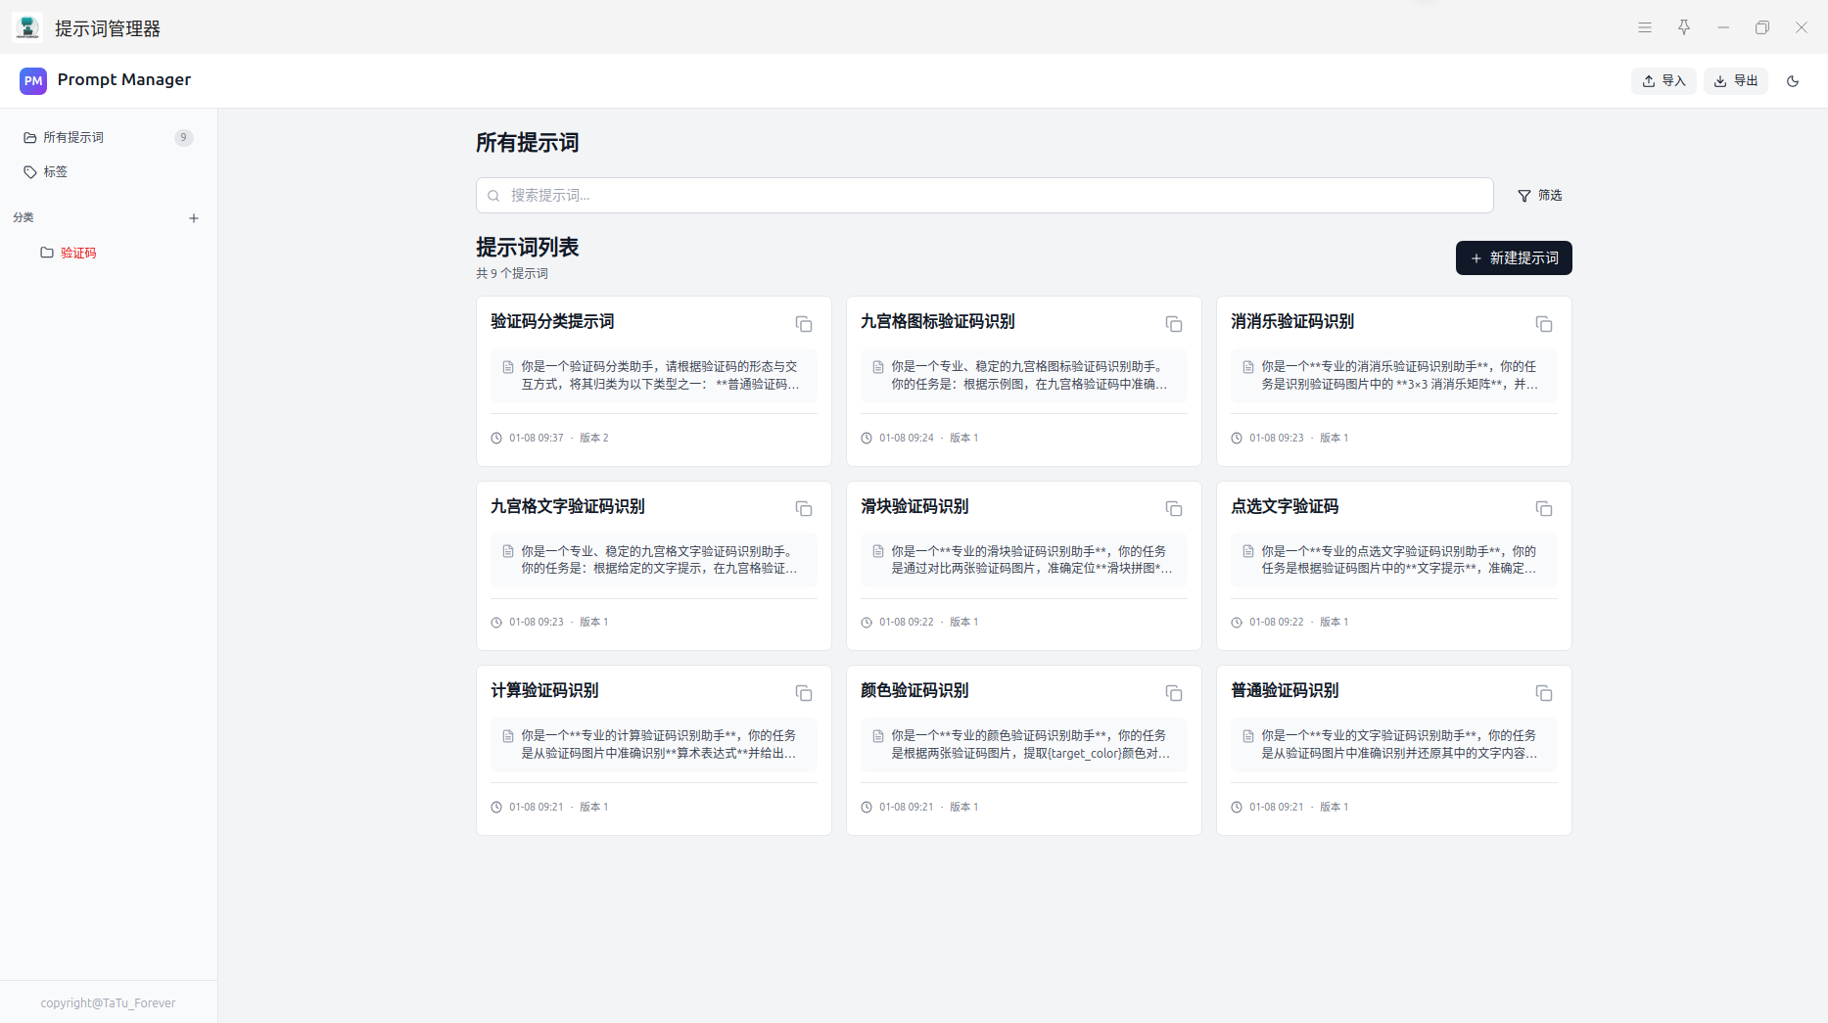Toggle dark mode with moon icon
The width and height of the screenshot is (1828, 1023).
point(1793,81)
